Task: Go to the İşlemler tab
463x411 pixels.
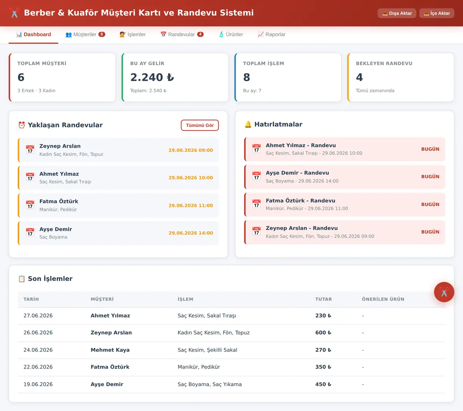Action: coord(133,34)
